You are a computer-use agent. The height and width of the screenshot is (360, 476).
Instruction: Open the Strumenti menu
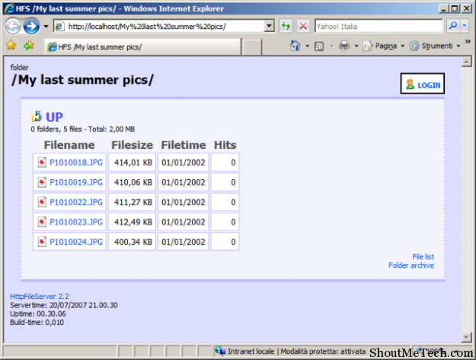click(x=435, y=46)
